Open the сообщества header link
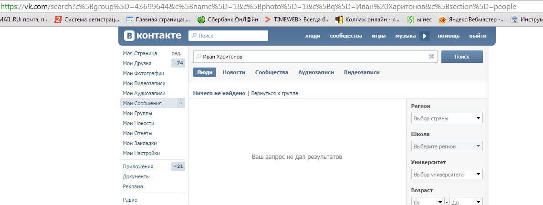543x205 pixels. [x=346, y=36]
